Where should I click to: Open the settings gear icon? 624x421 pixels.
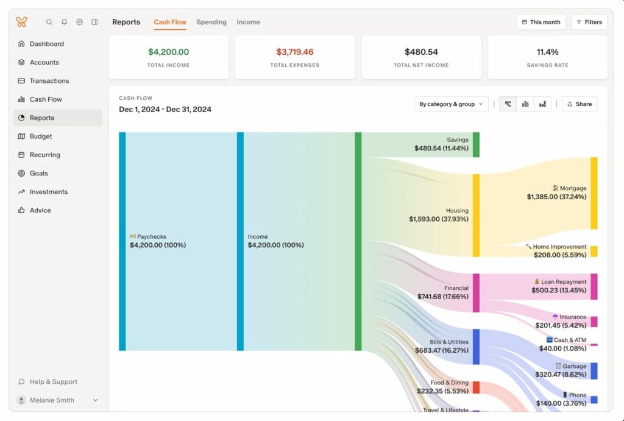pyautogui.click(x=79, y=21)
